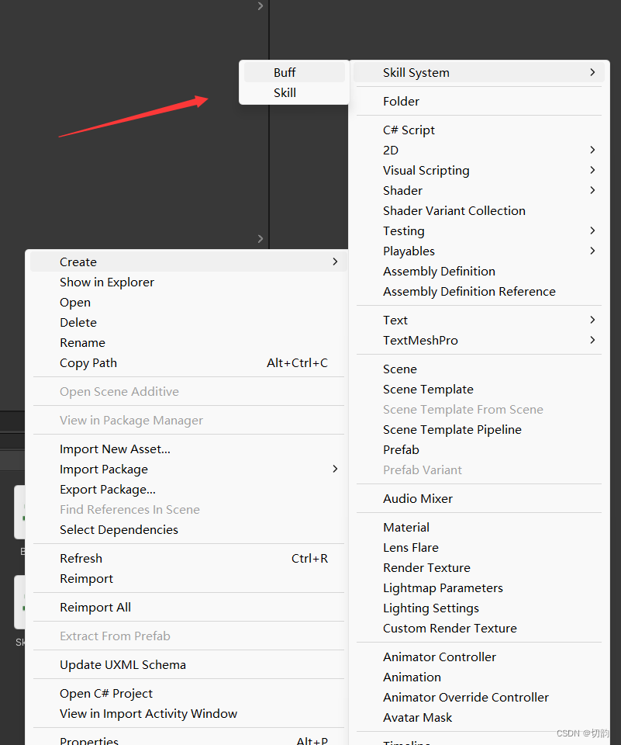The width and height of the screenshot is (621, 745).
Task: Create a new Animation clip
Action: (479, 677)
